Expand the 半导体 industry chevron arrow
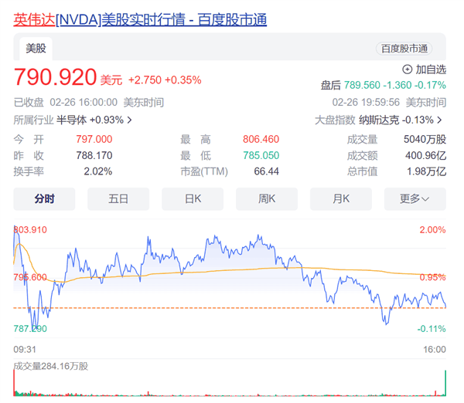Screen dimensions: 464x403 tap(130, 120)
